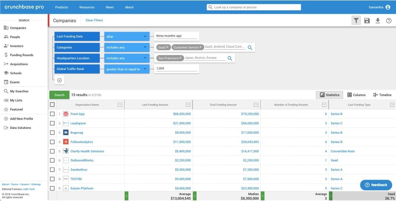Open the Last Funding Type column dropdown
396x201 pixels.
[x=392, y=105]
